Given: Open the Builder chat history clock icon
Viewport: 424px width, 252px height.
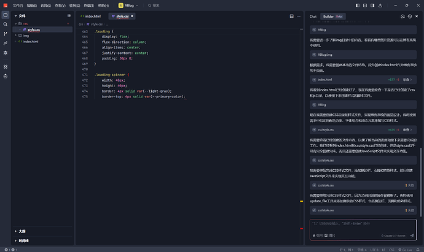Looking at the screenshot, I should point(410,17).
